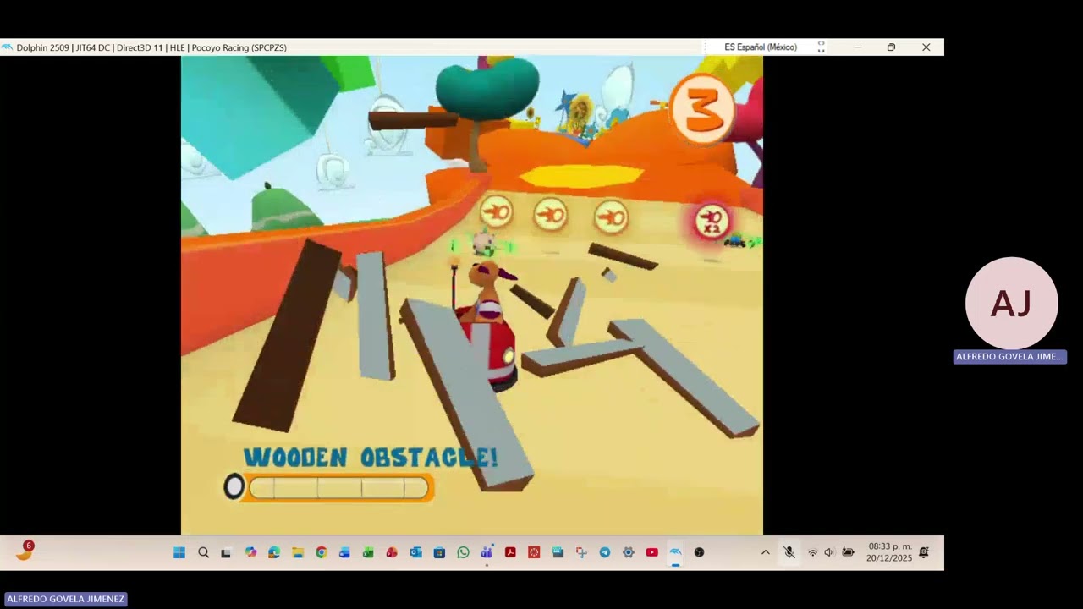The height and width of the screenshot is (609, 1083).
Task: Minimize the Dolphin emulator window
Action: (x=857, y=47)
